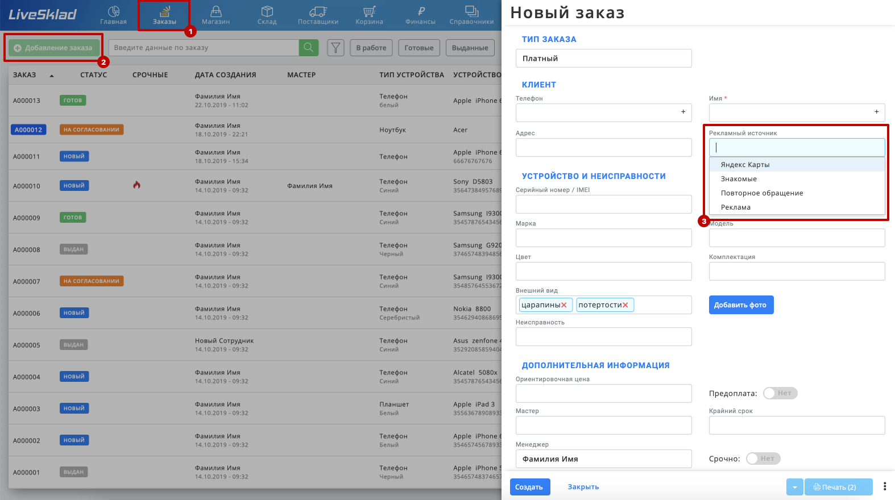Click the Закрыть link
Viewport: 895px width, 500px height.
click(x=583, y=487)
